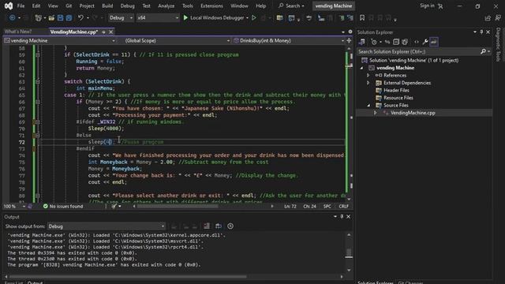This screenshot has height=284, width=505.
Task: Select Resource Files folder in Solution Explorer
Action: 398,98
